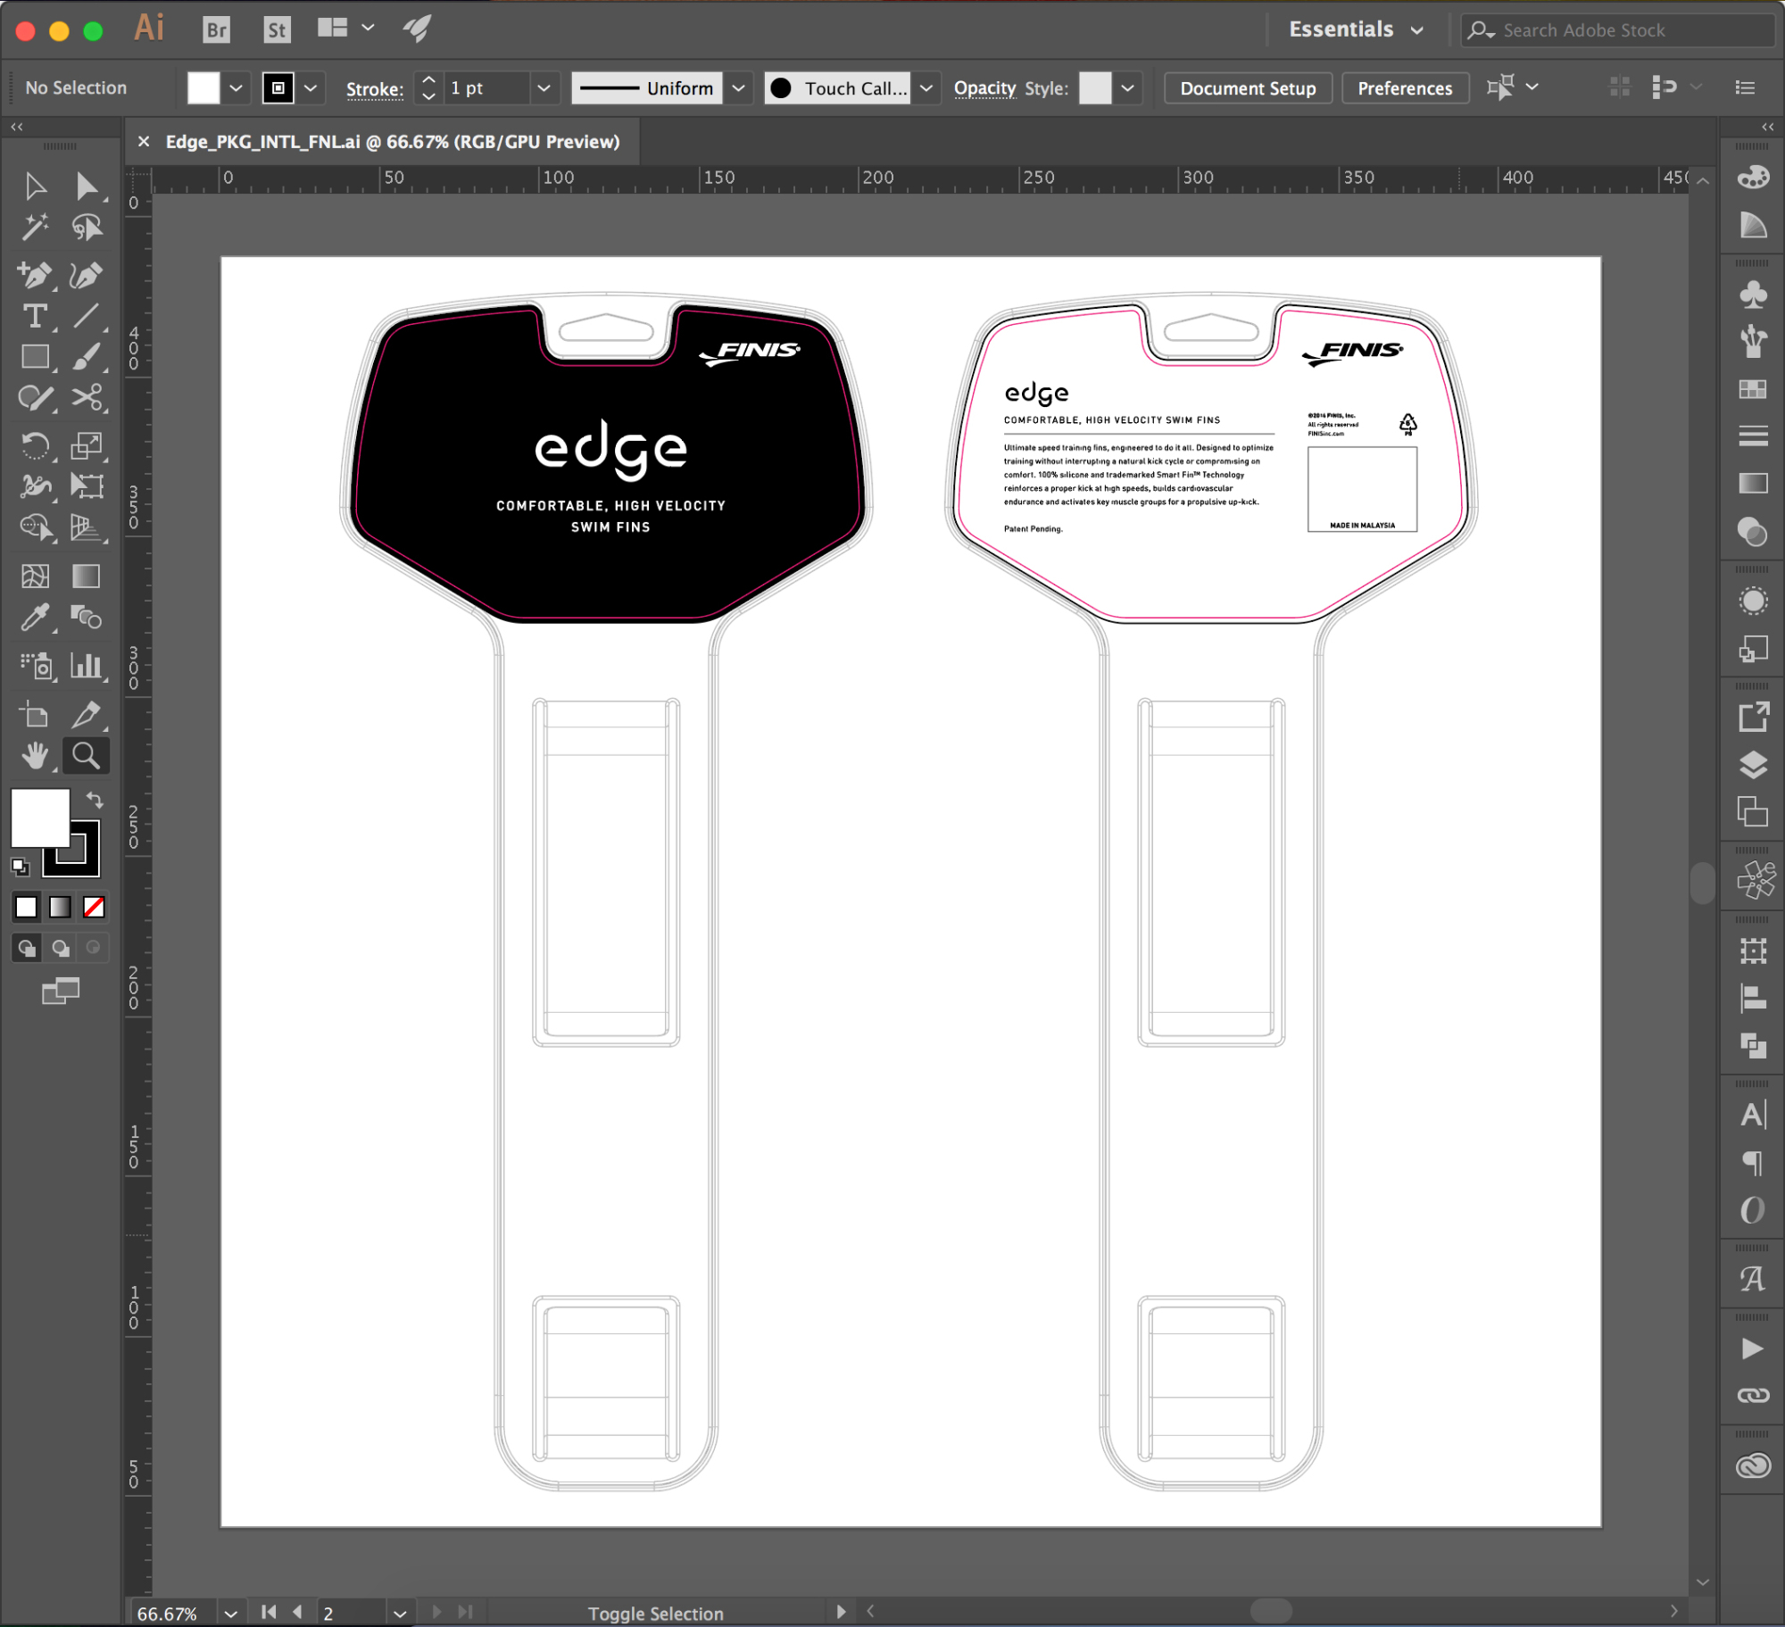Screen dimensions: 1785x1627
Task: Go to the previous artboard
Action: click(x=297, y=1612)
